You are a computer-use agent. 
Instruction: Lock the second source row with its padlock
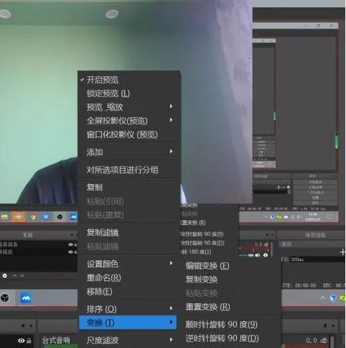pyautogui.click(x=75, y=252)
